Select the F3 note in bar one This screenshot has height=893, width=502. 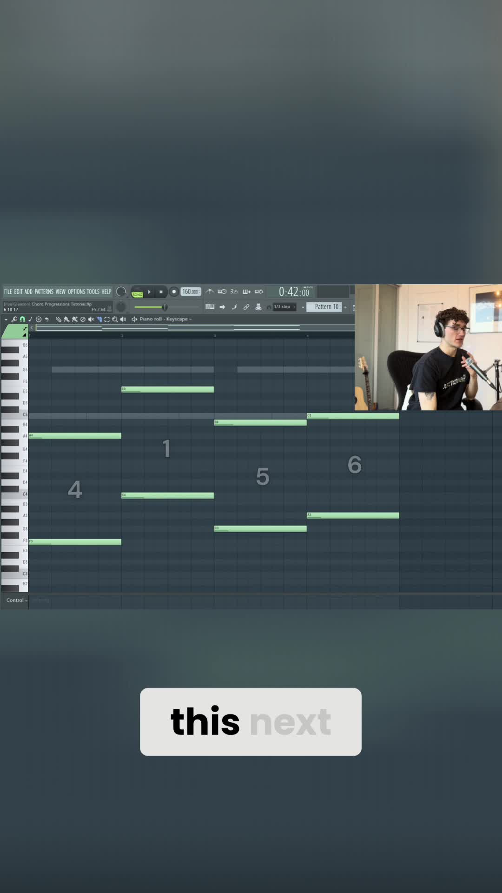[x=75, y=542]
